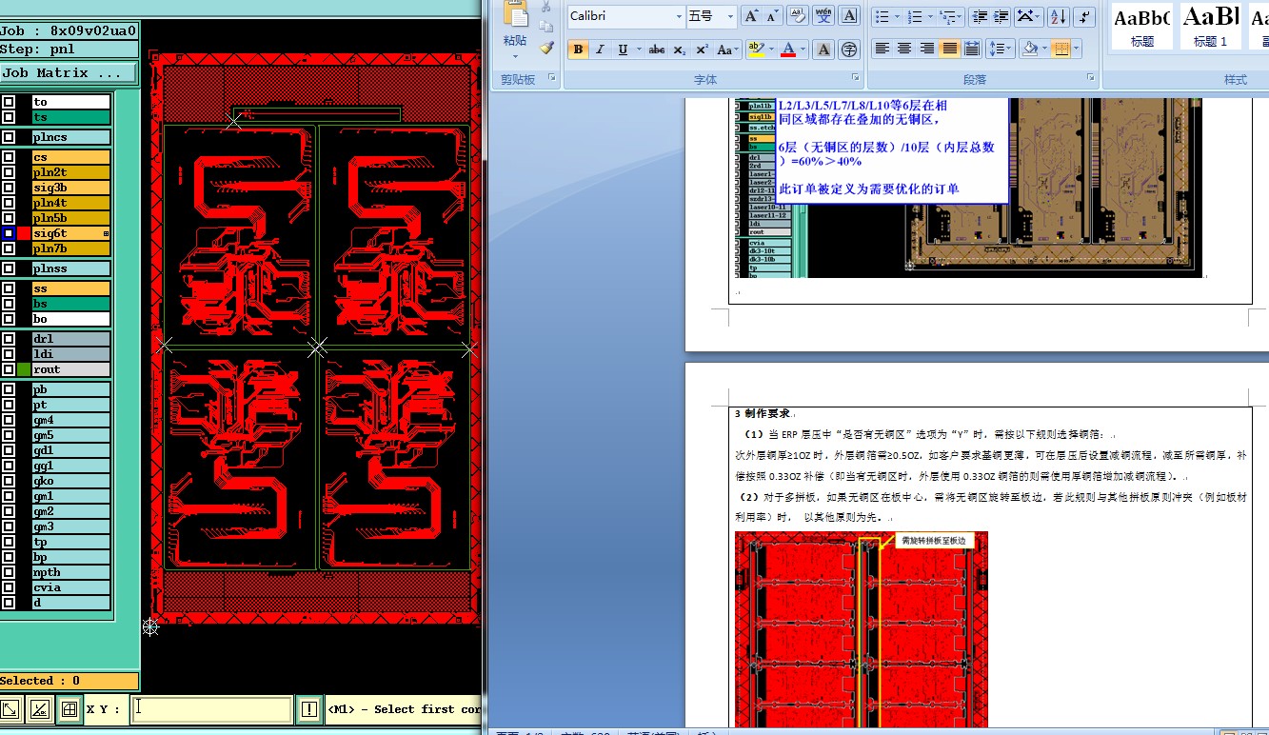The height and width of the screenshot is (735, 1269).
Task: Open font size (五号) dropdown
Action: (731, 16)
